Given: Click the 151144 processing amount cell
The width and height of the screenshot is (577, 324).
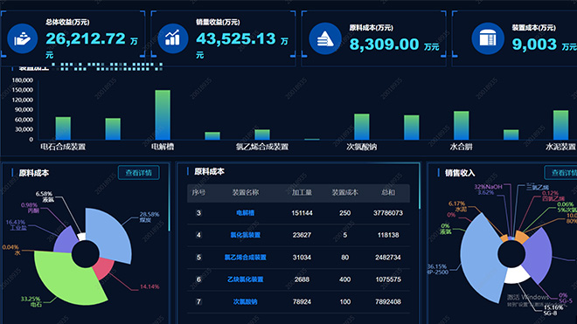Looking at the screenshot, I should click(x=302, y=213).
